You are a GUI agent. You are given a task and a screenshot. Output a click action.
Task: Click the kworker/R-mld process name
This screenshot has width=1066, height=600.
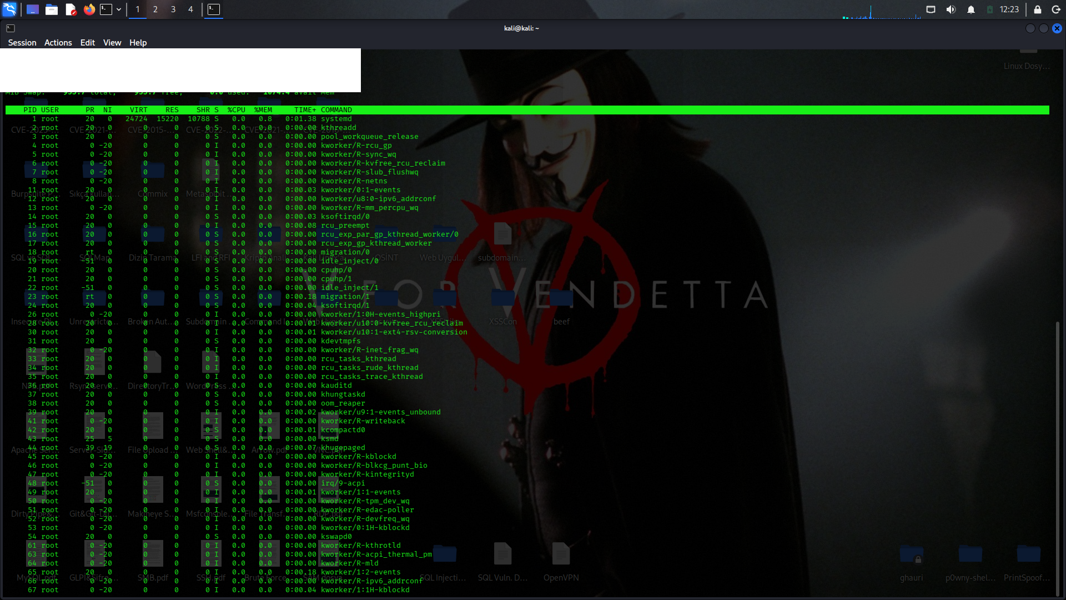pos(350,563)
